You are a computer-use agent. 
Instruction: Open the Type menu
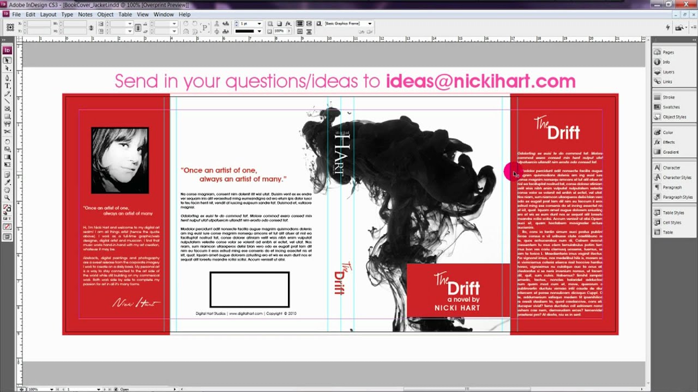[x=67, y=14]
